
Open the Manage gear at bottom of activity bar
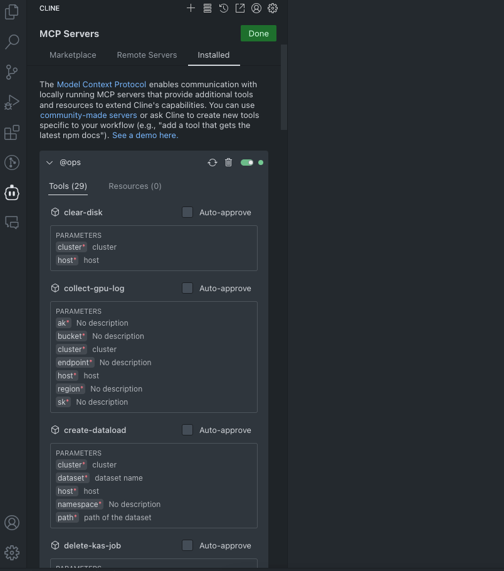tap(12, 553)
